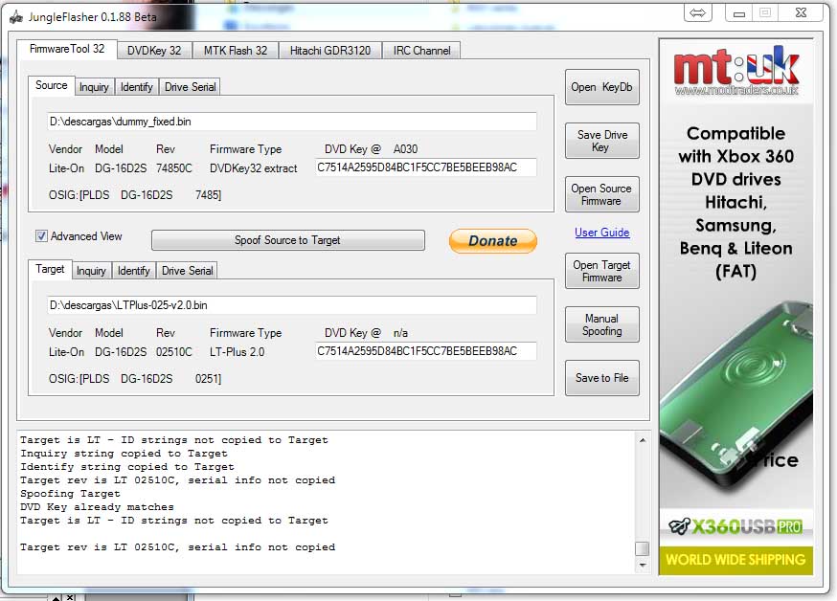Click the source revision value 74850C

coord(174,168)
